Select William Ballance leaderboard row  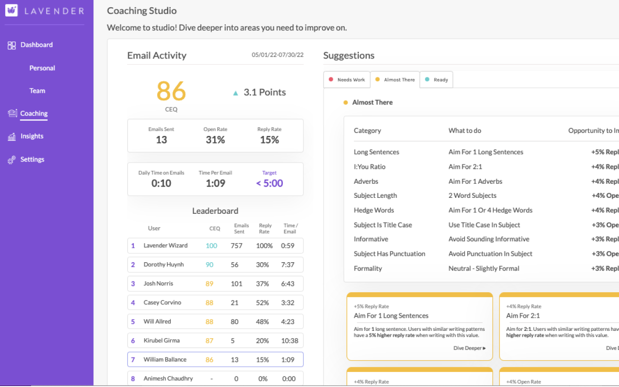[x=215, y=359]
